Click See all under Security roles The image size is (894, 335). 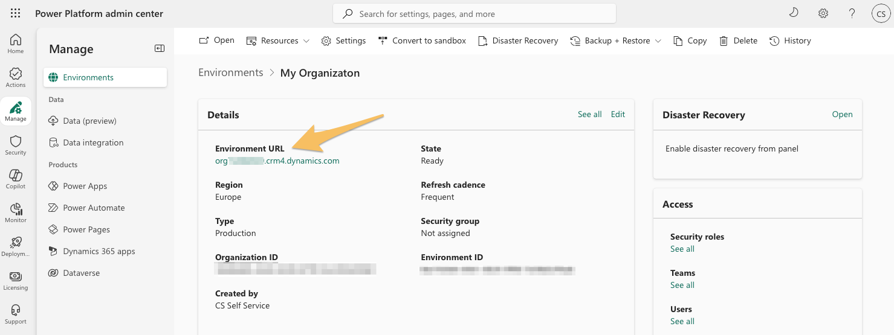click(682, 249)
